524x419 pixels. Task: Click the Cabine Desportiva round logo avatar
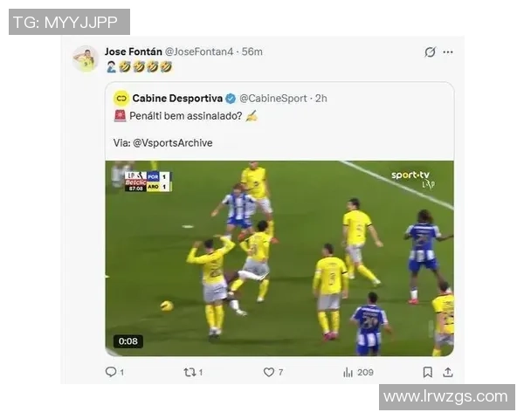(x=121, y=99)
